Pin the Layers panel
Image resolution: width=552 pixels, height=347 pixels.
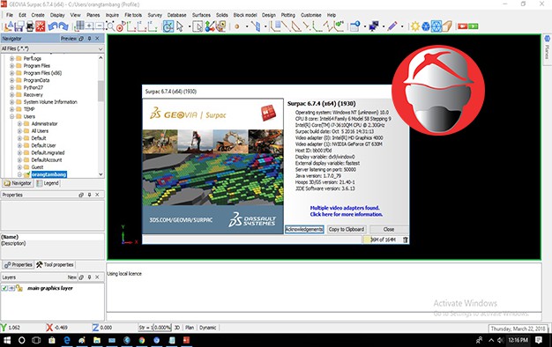coord(89,277)
